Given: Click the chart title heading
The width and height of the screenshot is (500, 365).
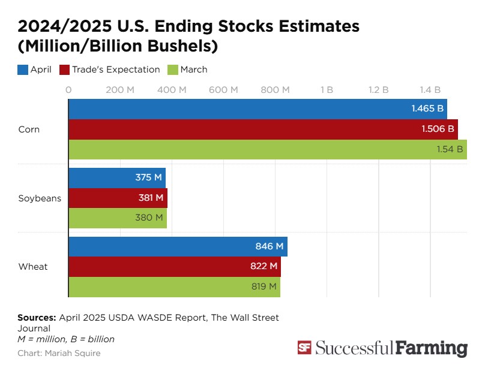Looking at the screenshot, I should tap(188, 36).
